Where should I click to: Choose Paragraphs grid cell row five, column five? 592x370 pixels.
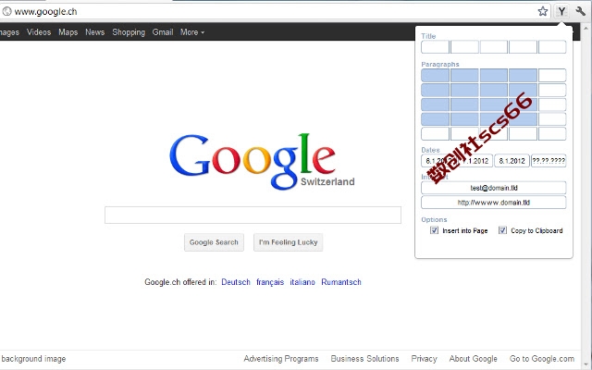tap(552, 133)
